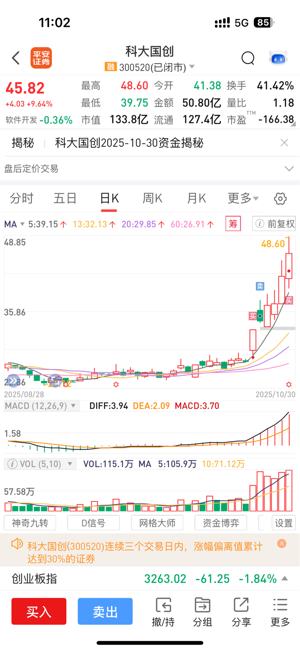300x651 pixels.
Task: Tap the VOL info icon
Action: pos(12,464)
